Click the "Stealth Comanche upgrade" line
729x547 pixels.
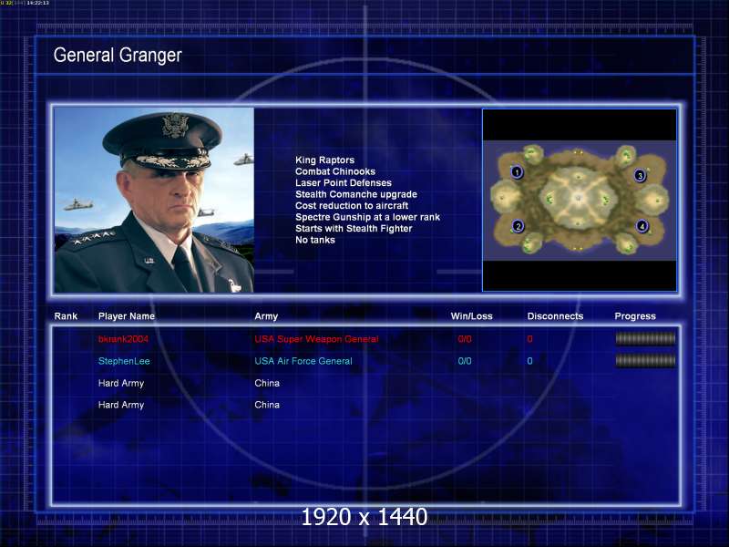click(x=356, y=194)
